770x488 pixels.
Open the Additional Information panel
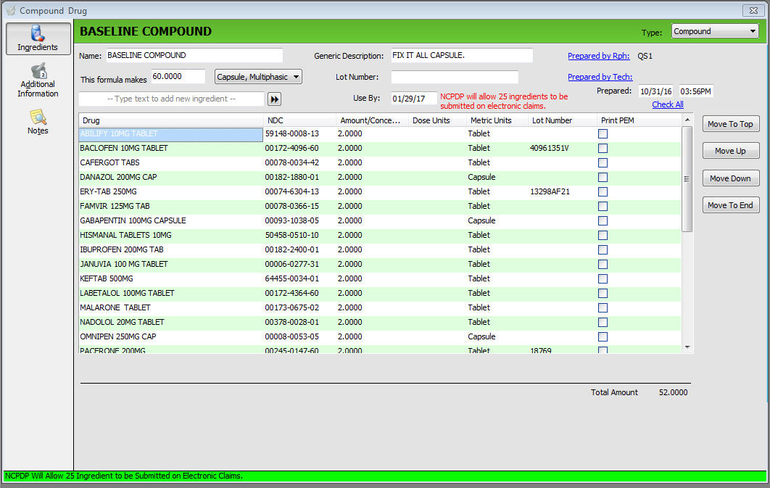point(38,80)
